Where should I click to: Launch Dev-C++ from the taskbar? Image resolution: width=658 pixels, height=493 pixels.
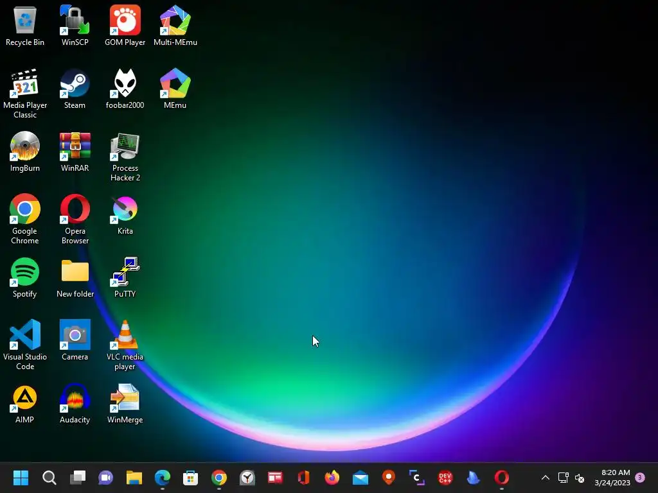click(445, 478)
